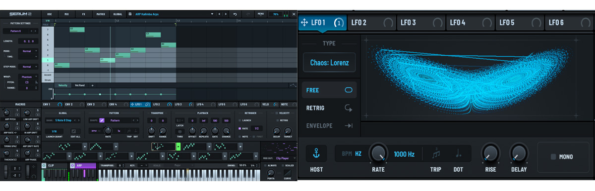Enable the Launch retrigger checkbox
This screenshot has height=191, width=595.
pos(239,120)
